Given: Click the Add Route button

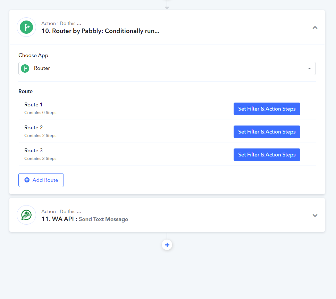Looking at the screenshot, I should pyautogui.click(x=41, y=180).
